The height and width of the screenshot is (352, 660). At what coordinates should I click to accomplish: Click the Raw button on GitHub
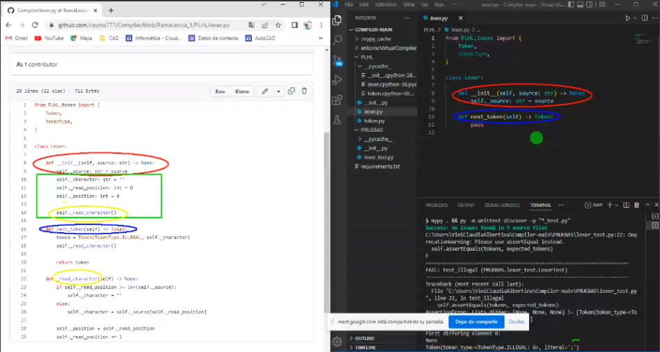point(220,91)
